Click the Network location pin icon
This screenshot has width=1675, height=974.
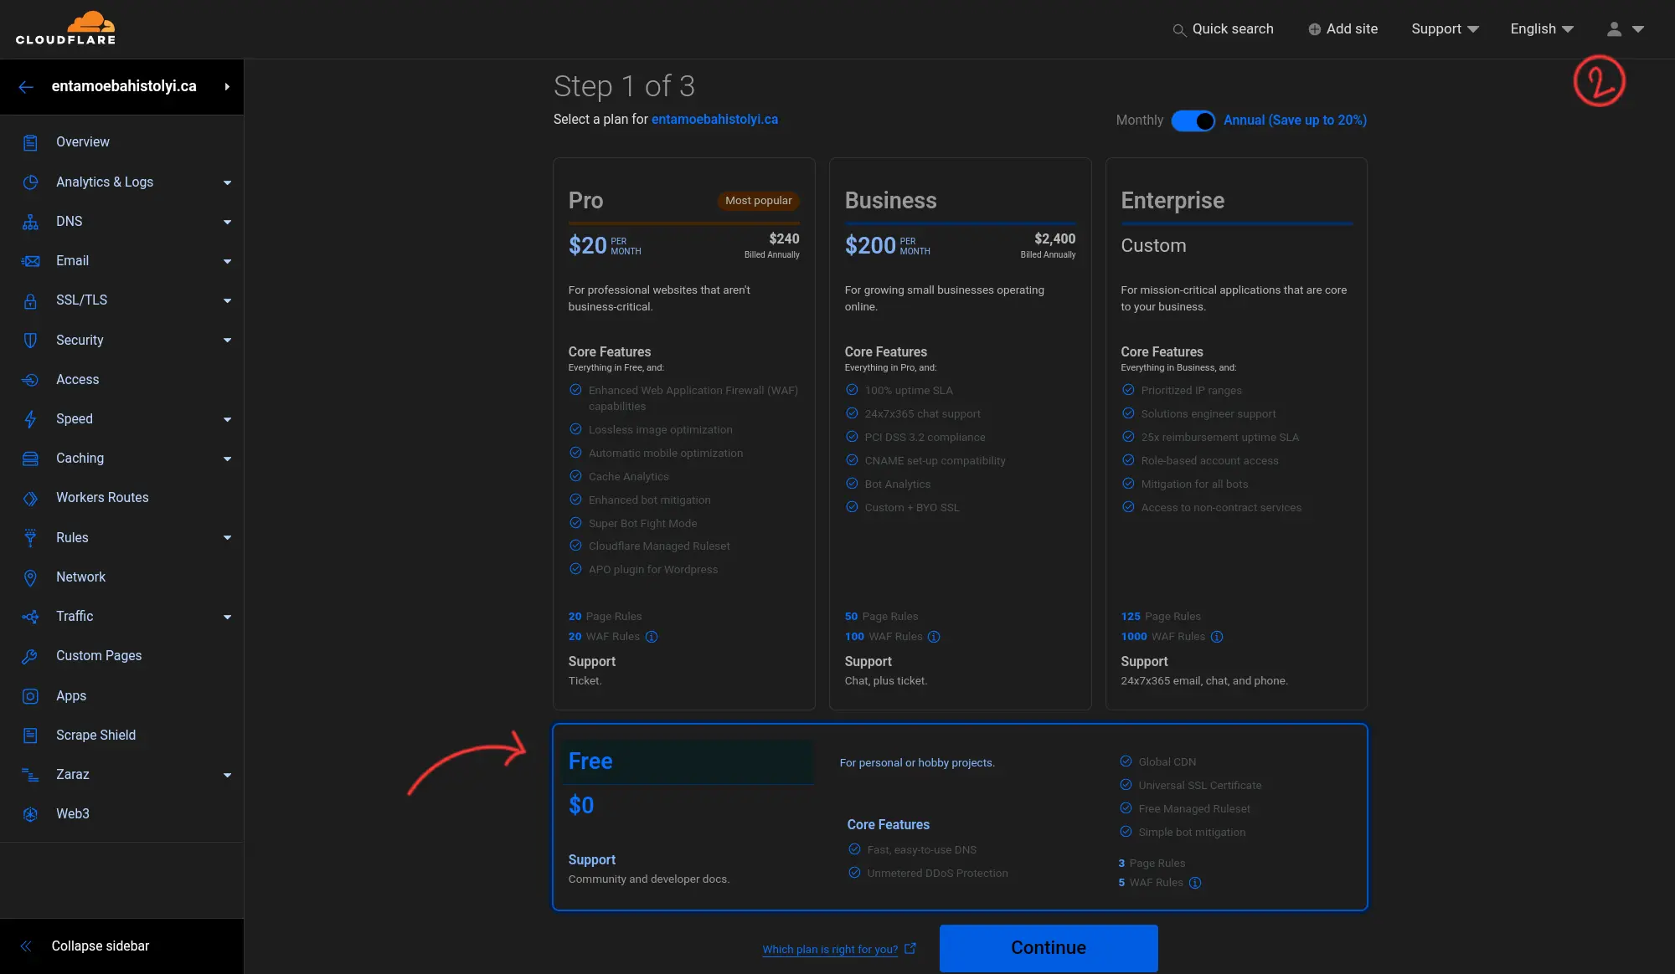pyautogui.click(x=30, y=577)
